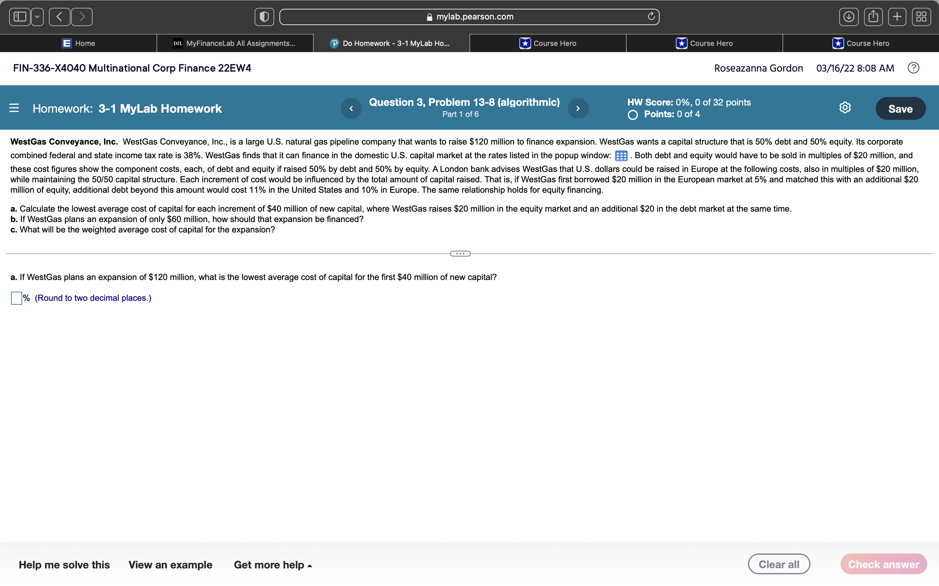Switch to the Do Homework tab
Image resolution: width=939 pixels, height=586 pixels.
point(392,43)
